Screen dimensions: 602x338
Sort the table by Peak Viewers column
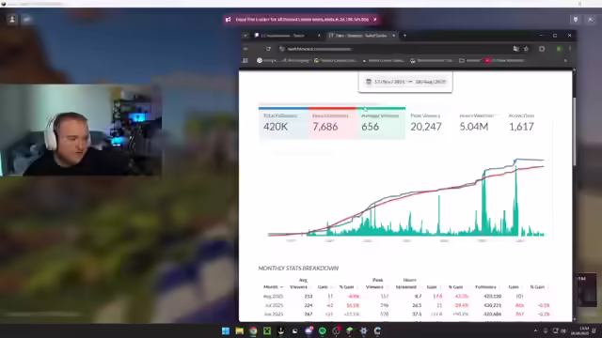point(375,284)
